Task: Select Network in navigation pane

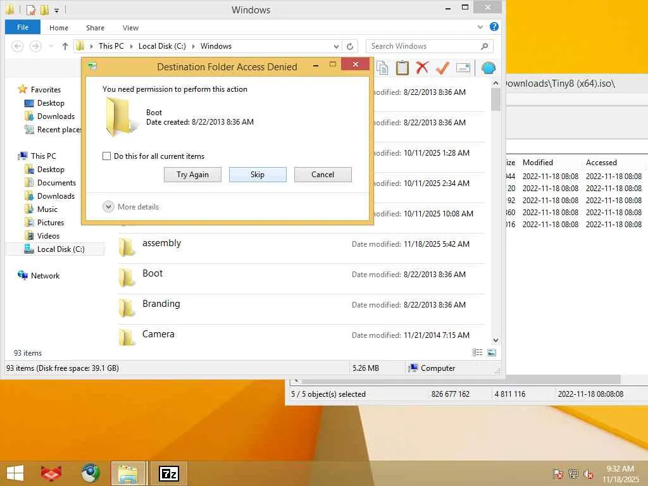Action: click(45, 276)
